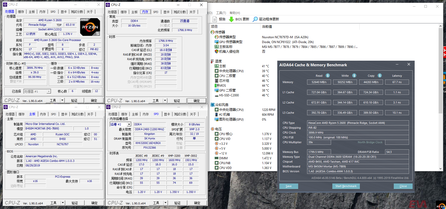Click the +3.3 V voltage row icon
This screenshot has height=209, width=446.
(x=217, y=143)
